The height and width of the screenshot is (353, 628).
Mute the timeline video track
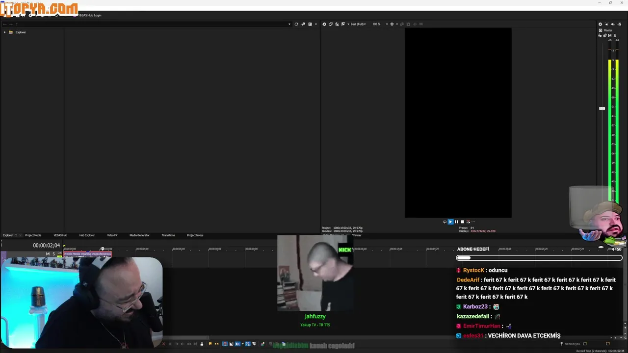point(48,254)
